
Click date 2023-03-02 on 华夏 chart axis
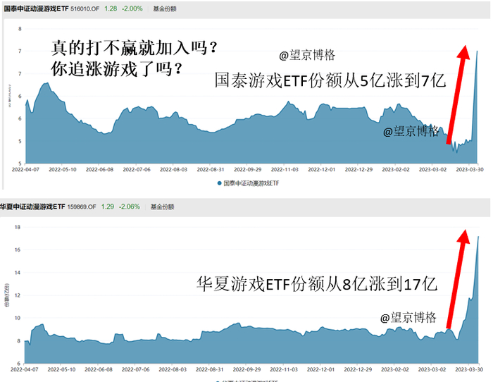point(432,369)
